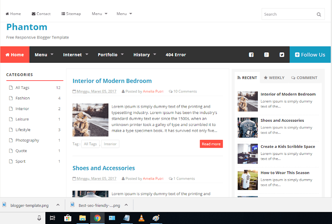Click the Facebook icon in the navbar
This screenshot has height=224, width=332.
pyautogui.click(x=251, y=55)
